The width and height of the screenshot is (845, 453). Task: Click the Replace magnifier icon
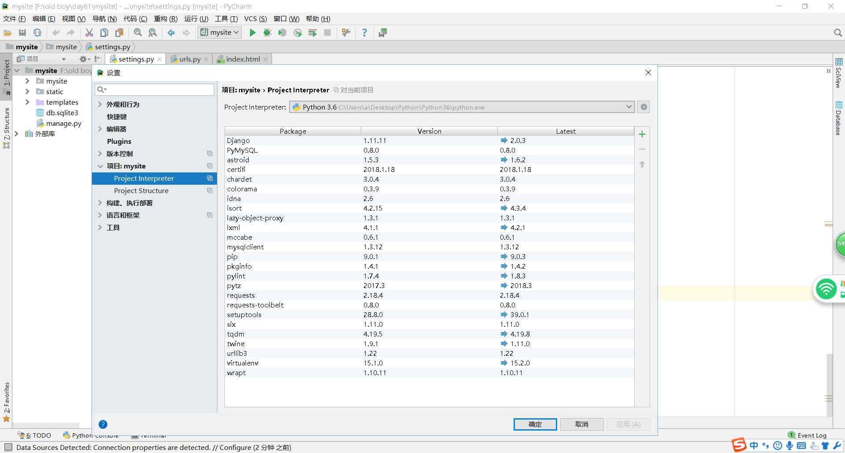click(x=153, y=33)
